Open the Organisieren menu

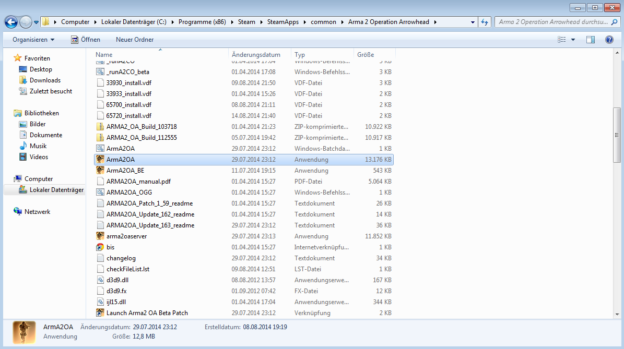pos(33,39)
